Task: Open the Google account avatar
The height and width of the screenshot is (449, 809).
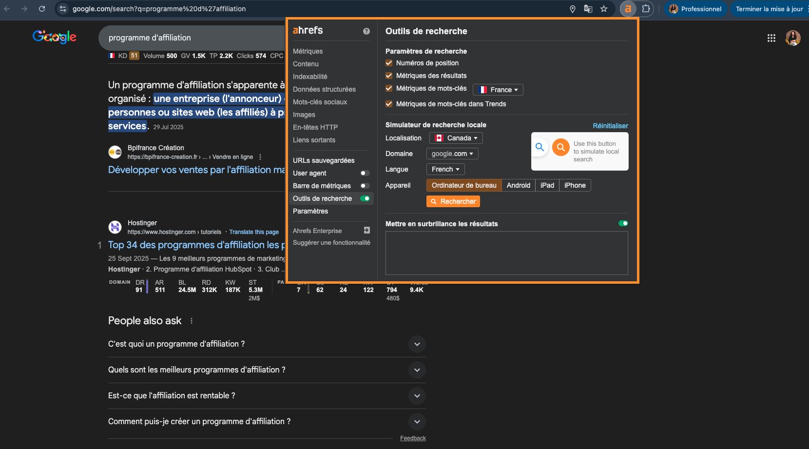Action: tap(793, 38)
